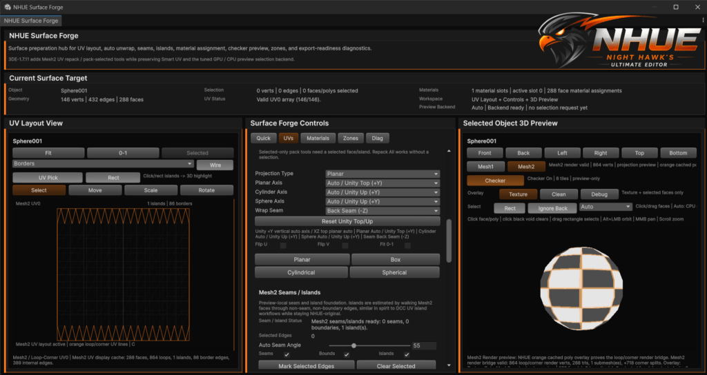Click the Surface Forge Controls scrollbar thumb
The width and height of the screenshot is (707, 375).
coord(449,241)
